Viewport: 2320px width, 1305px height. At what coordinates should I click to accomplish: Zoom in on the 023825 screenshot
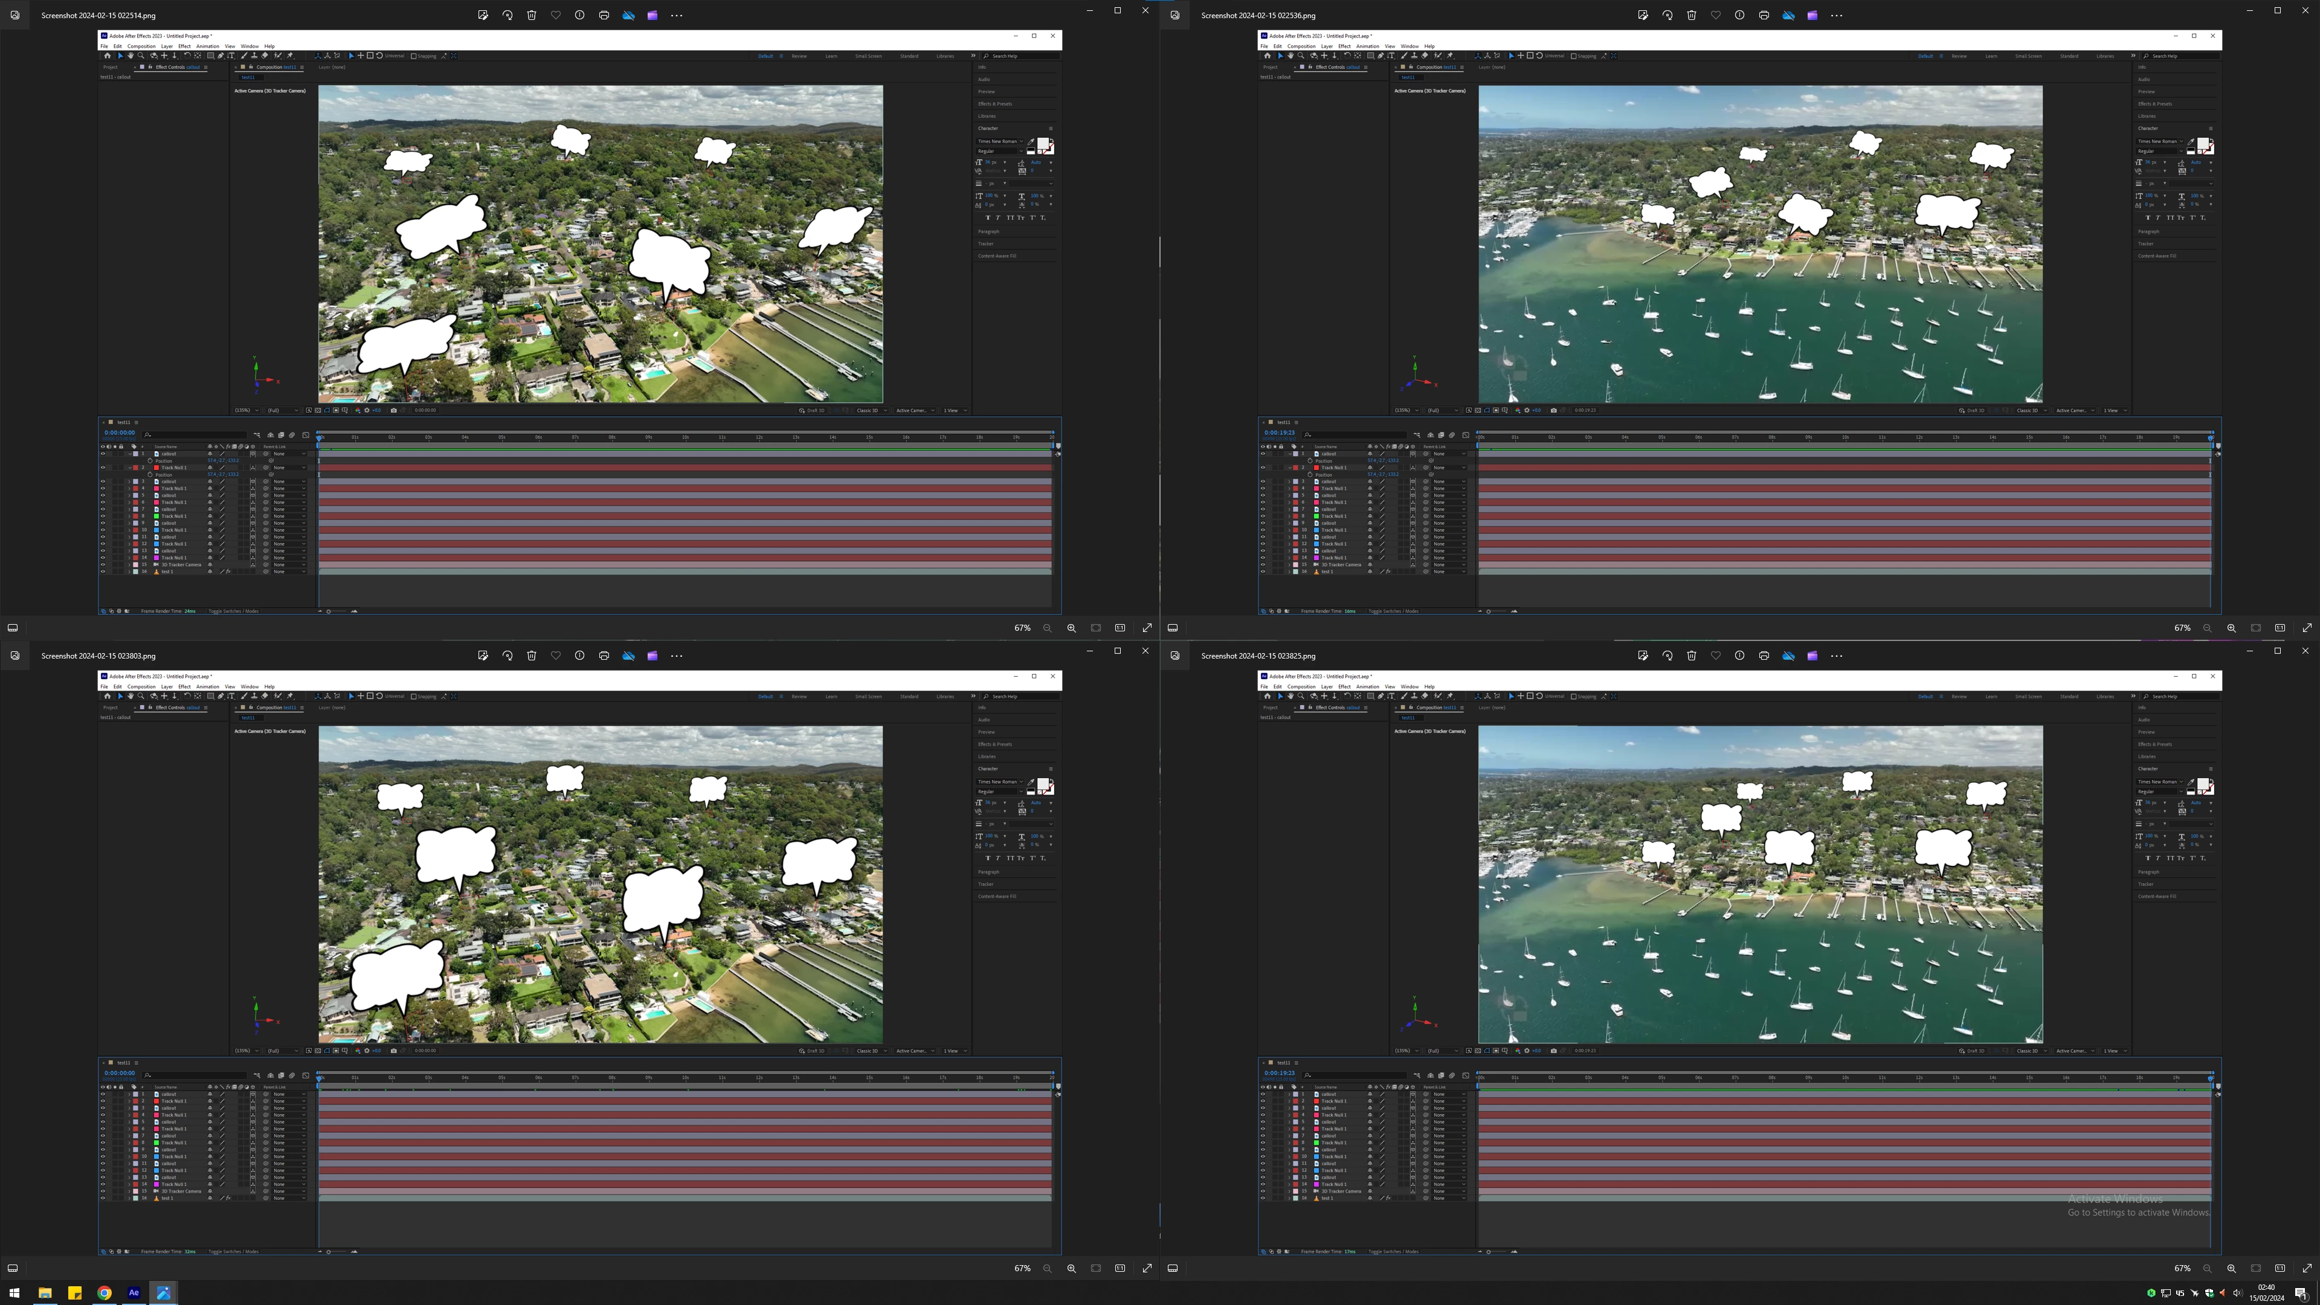pyautogui.click(x=2232, y=1268)
